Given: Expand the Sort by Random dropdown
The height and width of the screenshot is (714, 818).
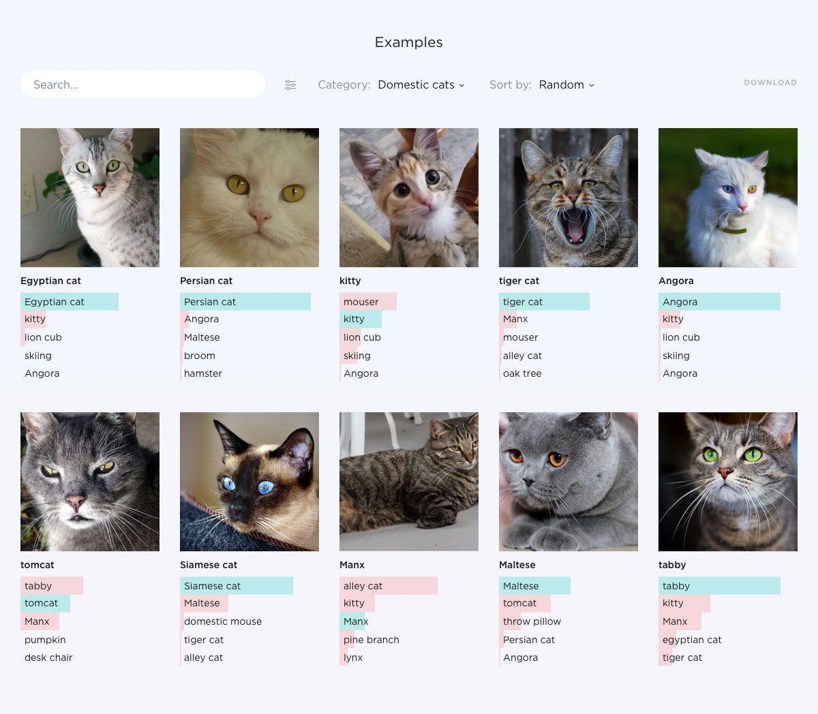Looking at the screenshot, I should click(x=566, y=85).
